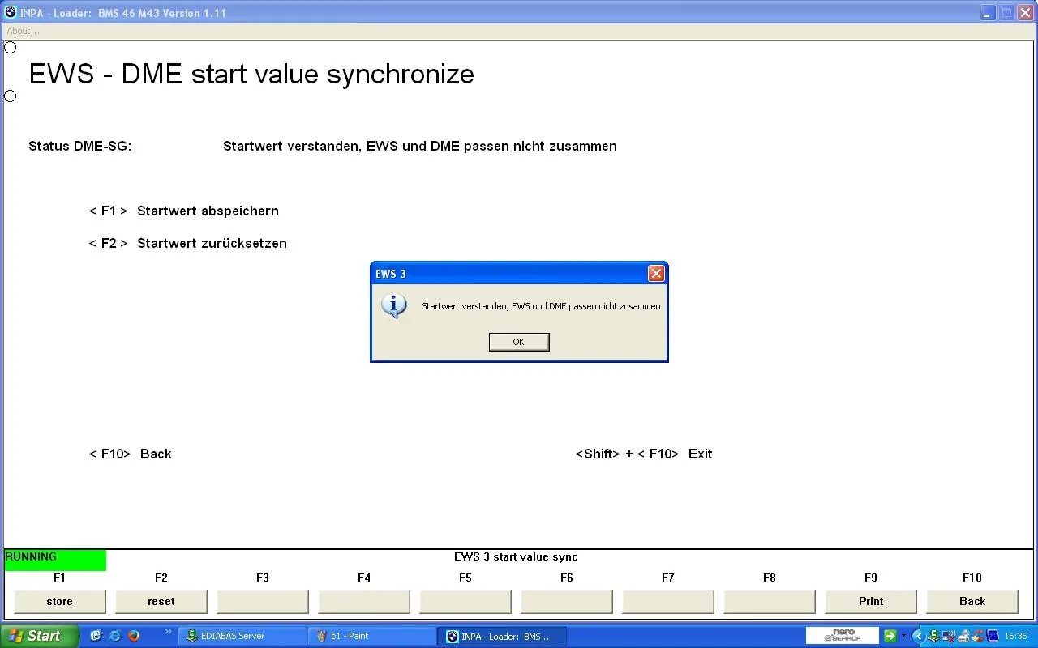Image resolution: width=1038 pixels, height=648 pixels.
Task: Open Show Desktop quick launch icon
Action: tap(96, 636)
